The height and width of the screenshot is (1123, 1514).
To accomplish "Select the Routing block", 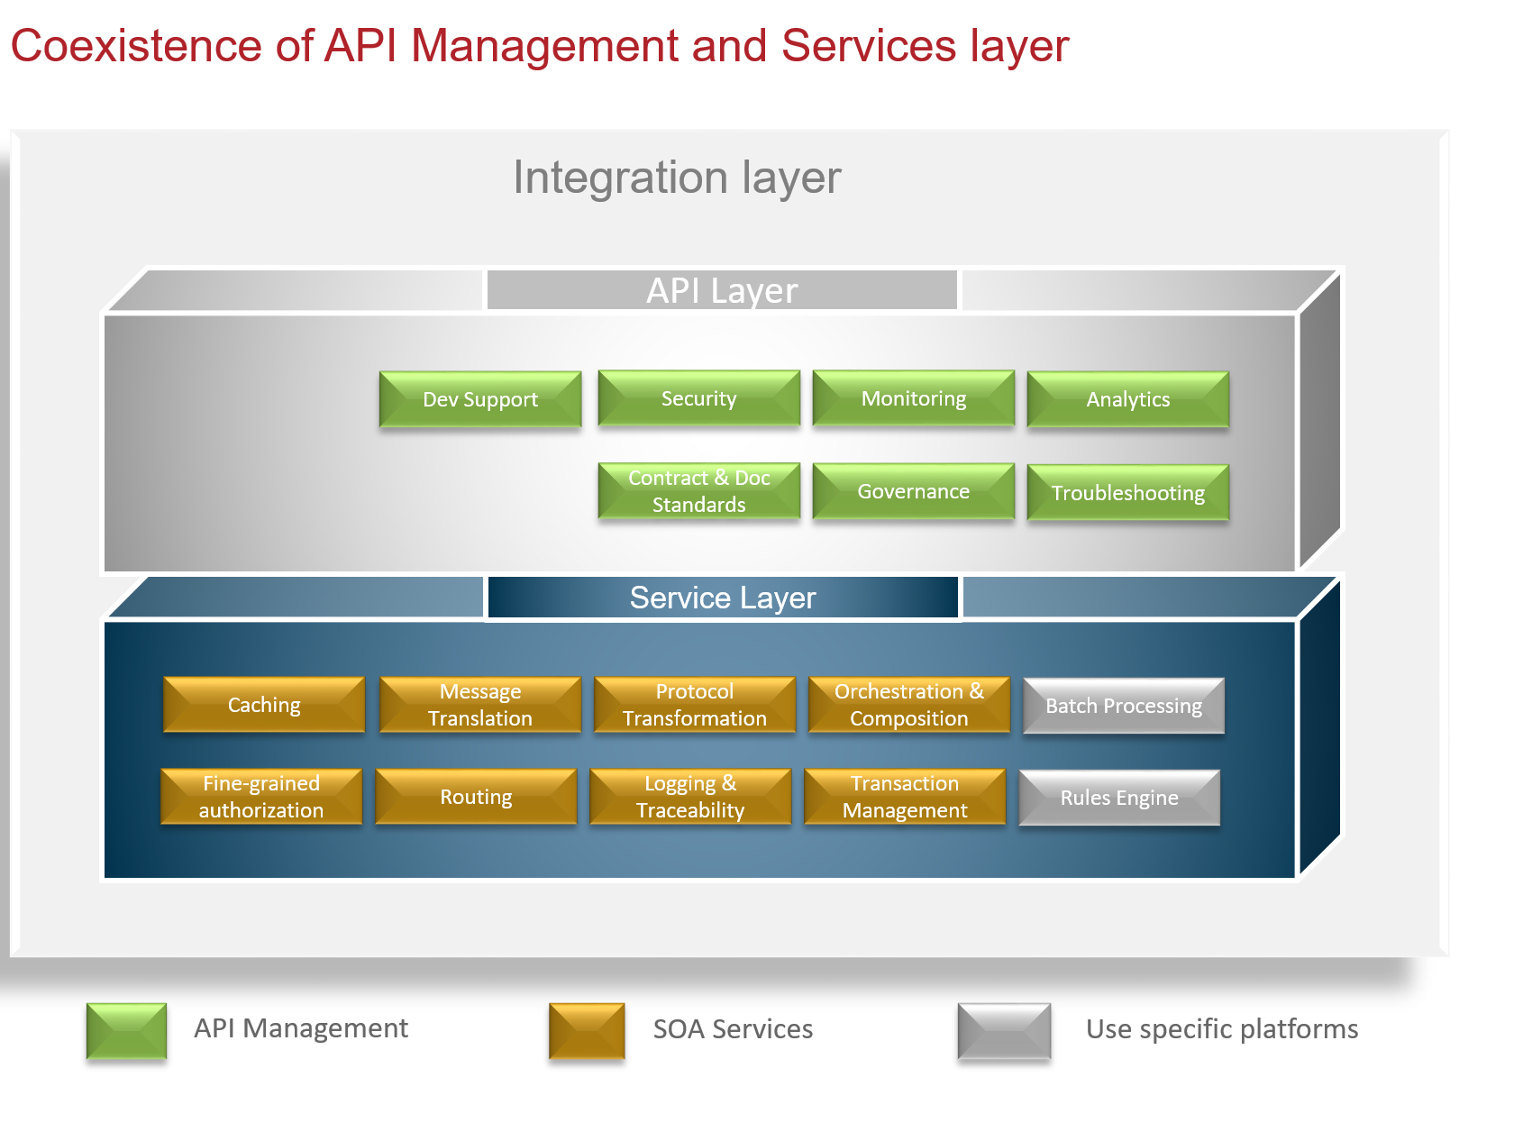I will (x=476, y=797).
